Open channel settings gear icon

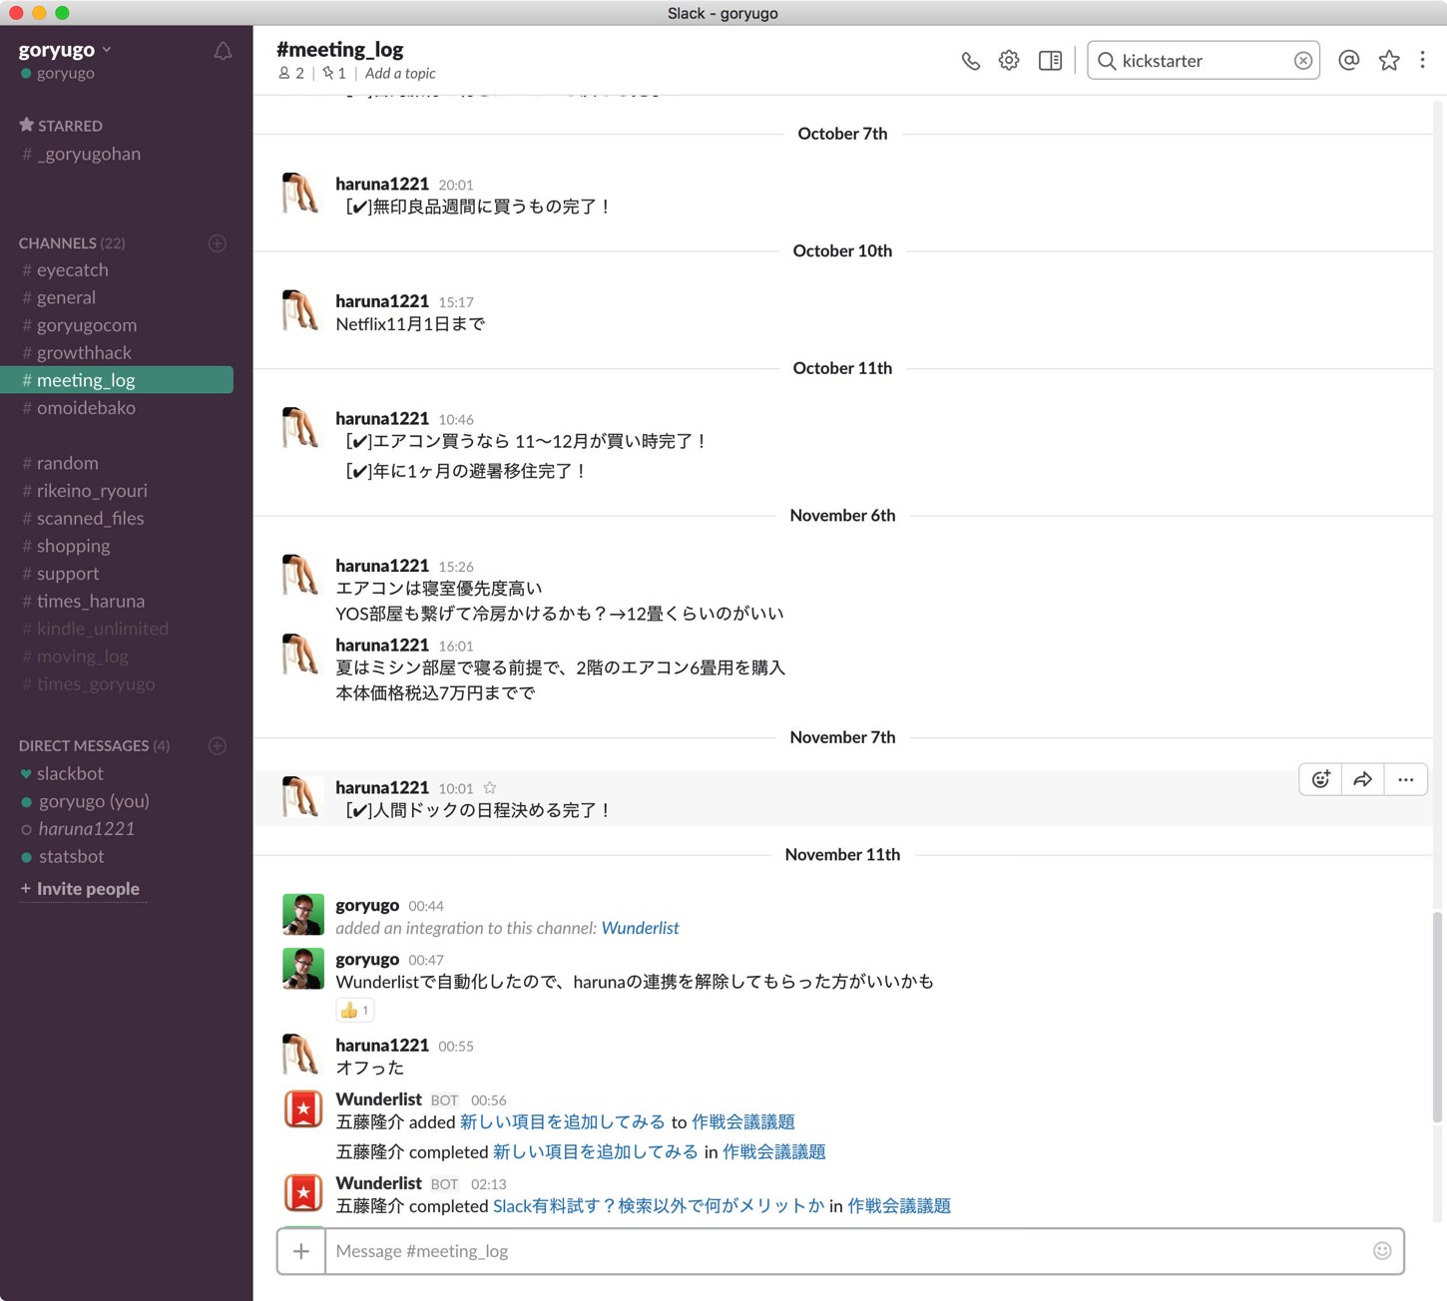tap(1009, 61)
